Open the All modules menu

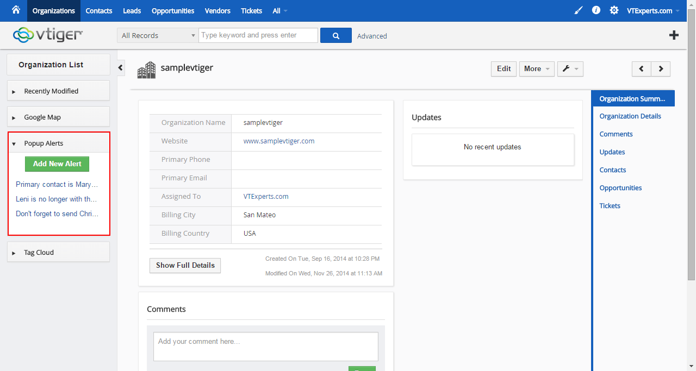280,11
